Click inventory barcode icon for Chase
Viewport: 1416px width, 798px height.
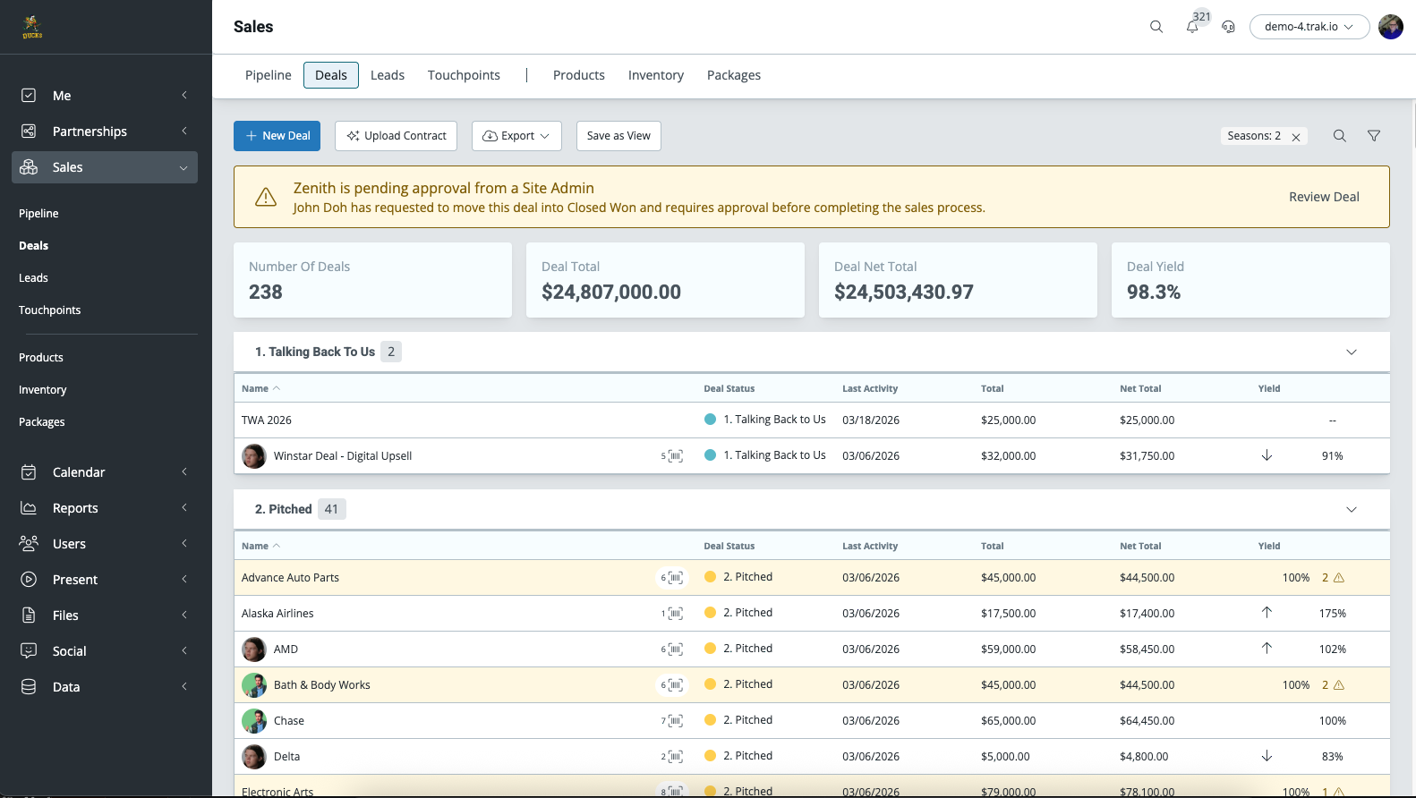[676, 721]
